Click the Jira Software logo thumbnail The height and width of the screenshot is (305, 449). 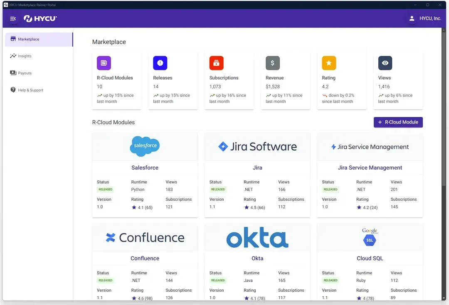pyautogui.click(x=257, y=147)
